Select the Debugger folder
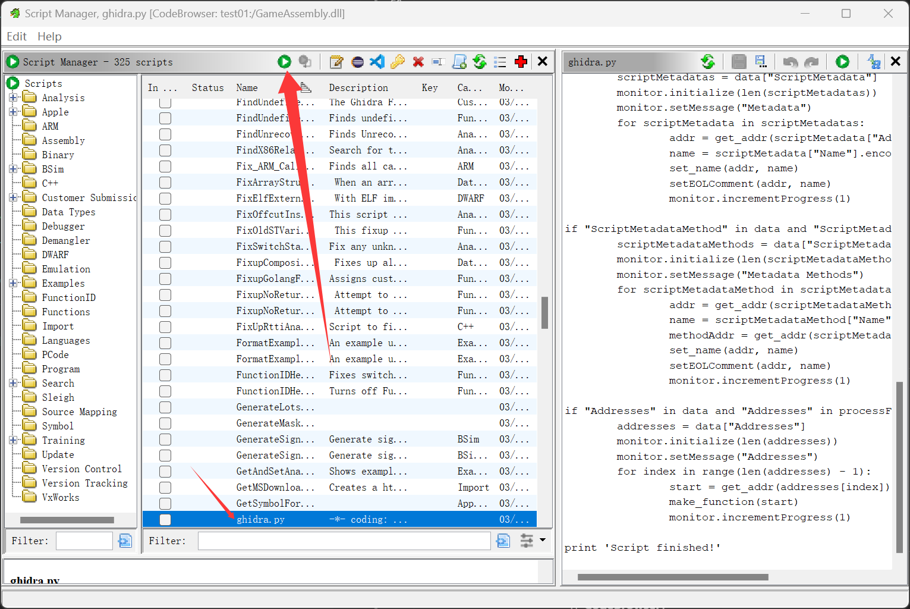Viewport: 910px width, 609px height. (63, 226)
